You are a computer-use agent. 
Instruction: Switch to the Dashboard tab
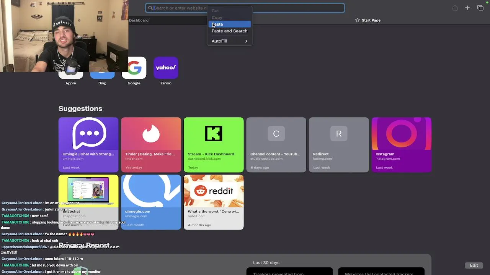[139, 20]
